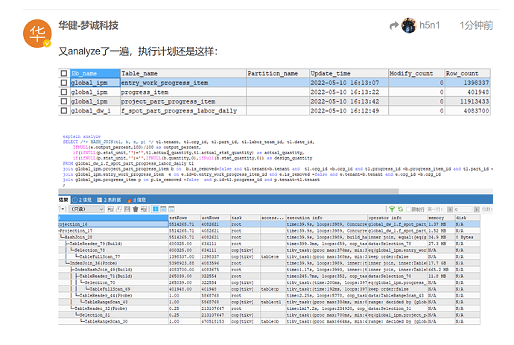Check the f_spot_part_progress_labor_daily row checkbox
This screenshot has height=345, width=514.
[64, 110]
